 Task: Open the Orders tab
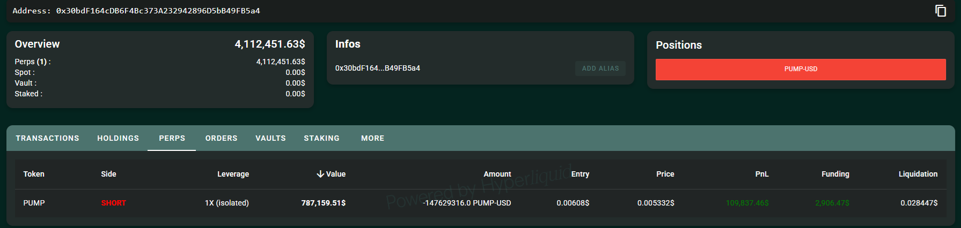point(221,138)
